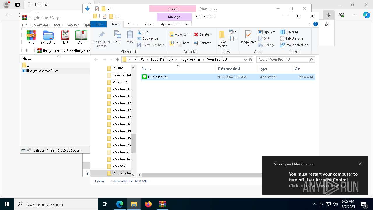Click Cut in Clipboard group

142,32
